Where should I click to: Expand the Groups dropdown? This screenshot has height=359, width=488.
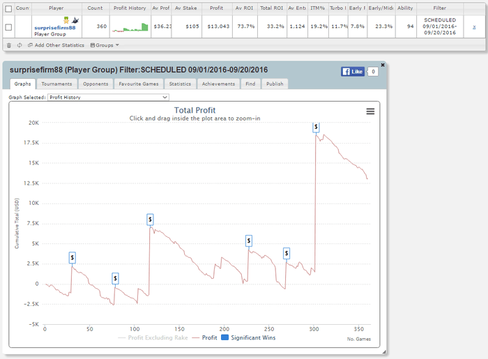tap(105, 45)
